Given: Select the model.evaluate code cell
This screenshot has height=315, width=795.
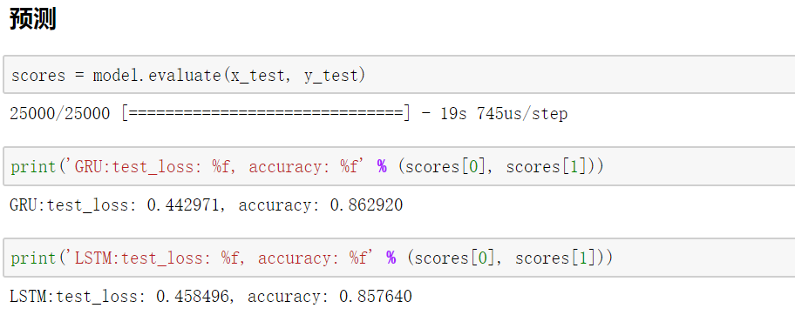Looking at the screenshot, I should (x=399, y=75).
